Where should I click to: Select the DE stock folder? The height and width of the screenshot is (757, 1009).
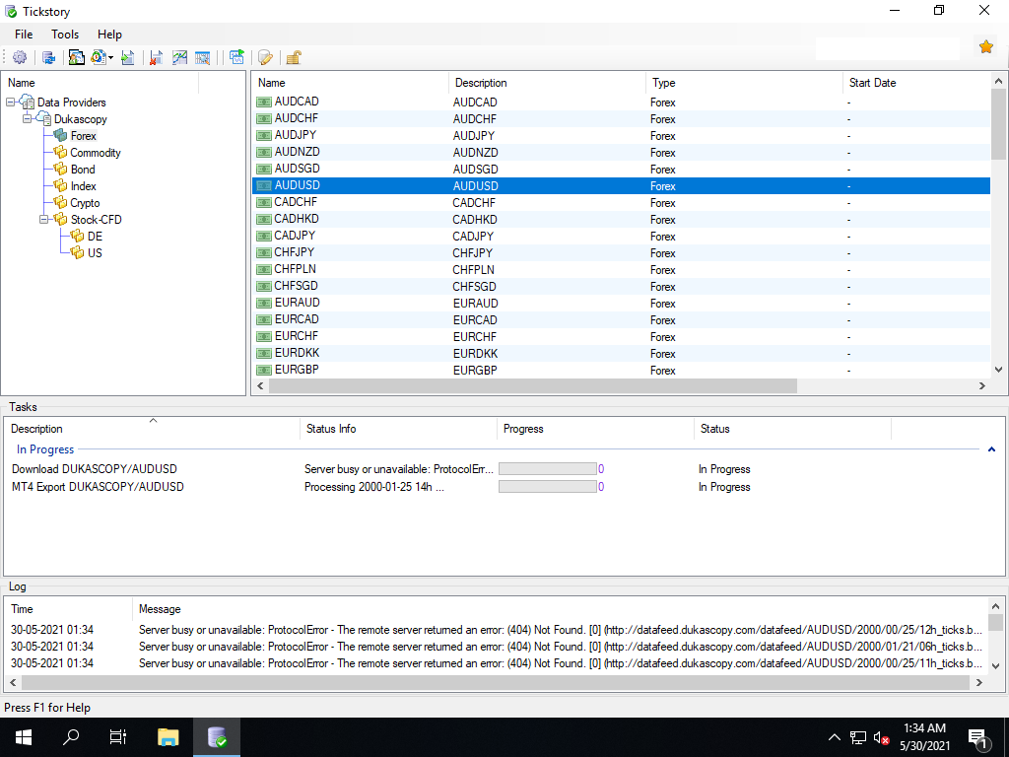coord(95,237)
